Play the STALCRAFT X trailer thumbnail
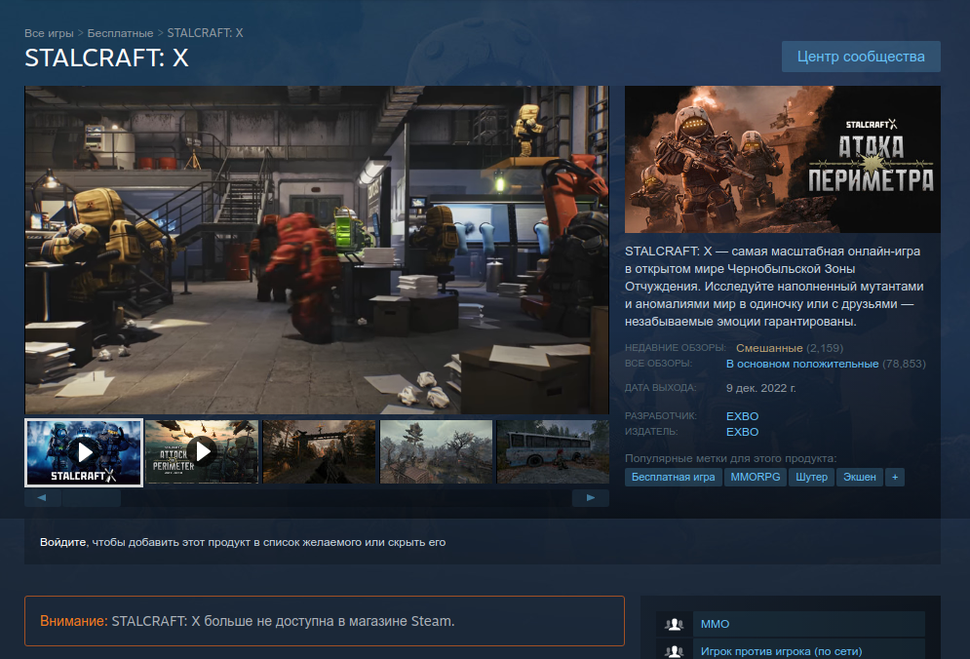The image size is (970, 659). pyautogui.click(x=84, y=452)
